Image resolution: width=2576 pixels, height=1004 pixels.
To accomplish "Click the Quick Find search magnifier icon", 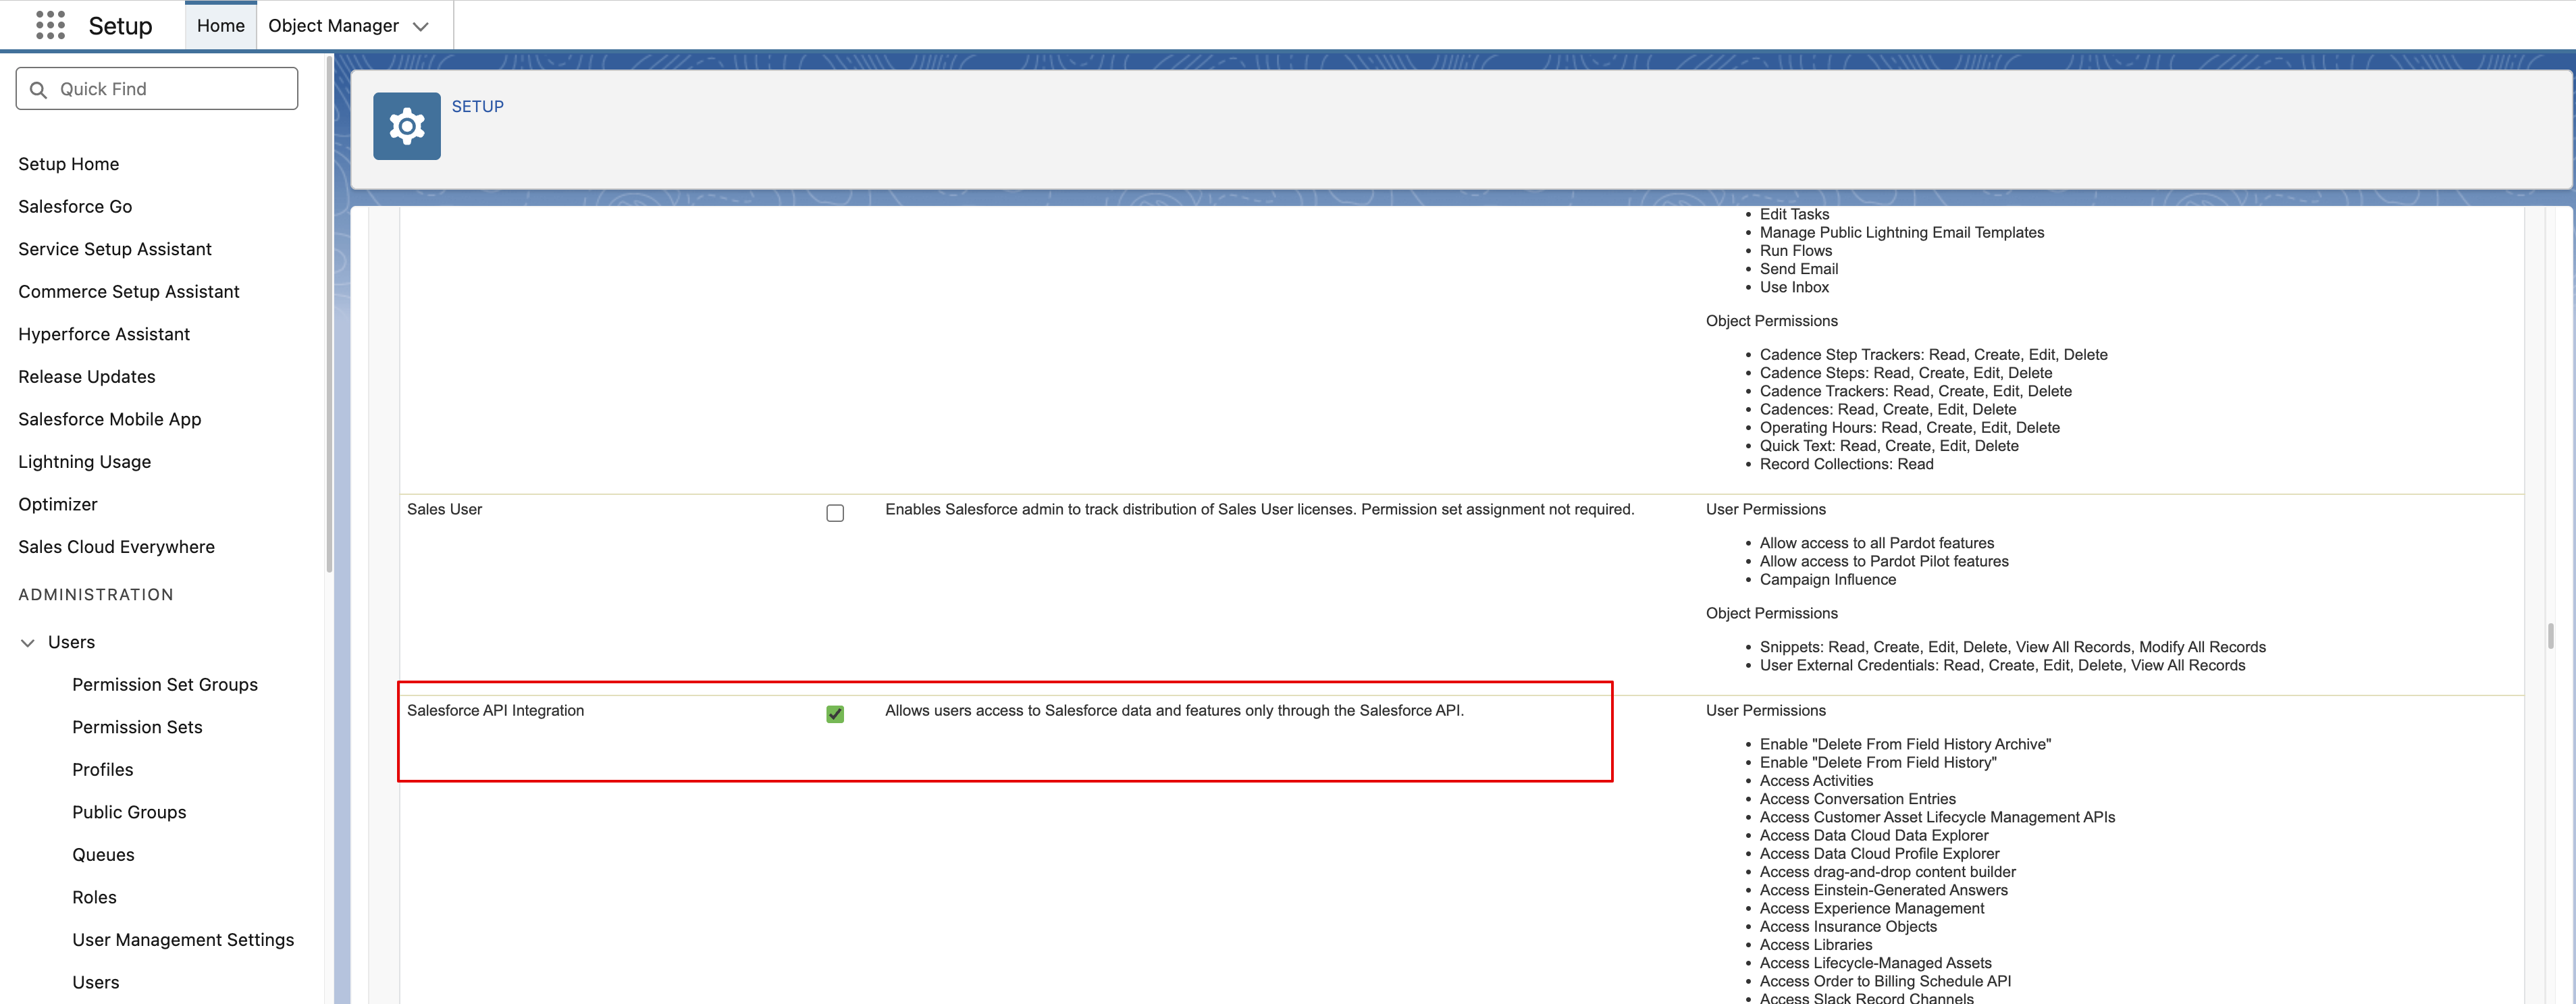I will 39,90.
